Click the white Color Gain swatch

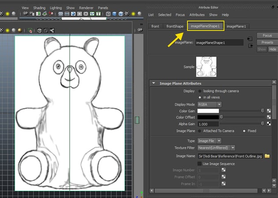208,111
